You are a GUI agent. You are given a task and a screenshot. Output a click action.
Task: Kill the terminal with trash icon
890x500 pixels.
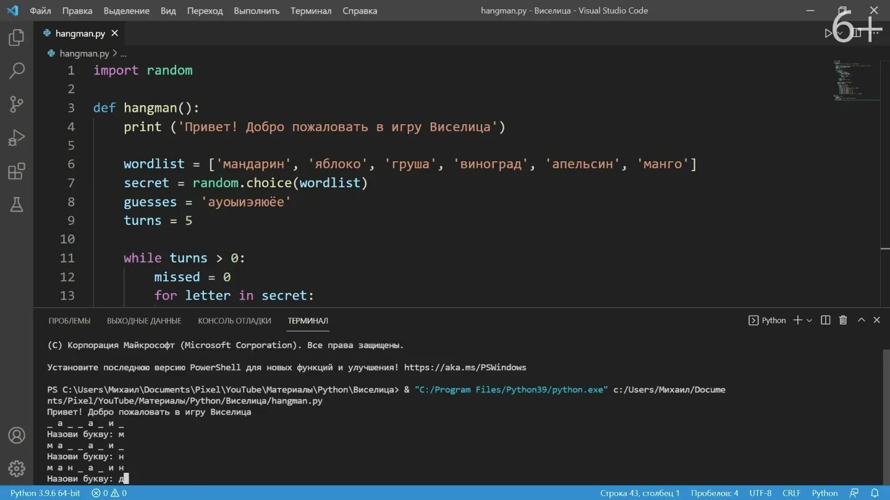click(843, 320)
